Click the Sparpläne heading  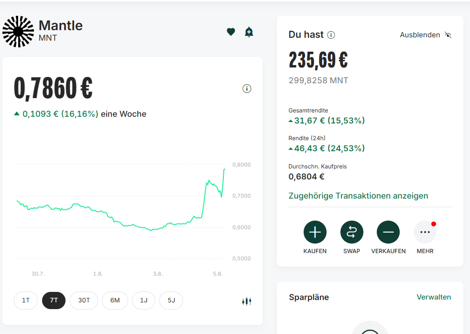[x=309, y=297]
